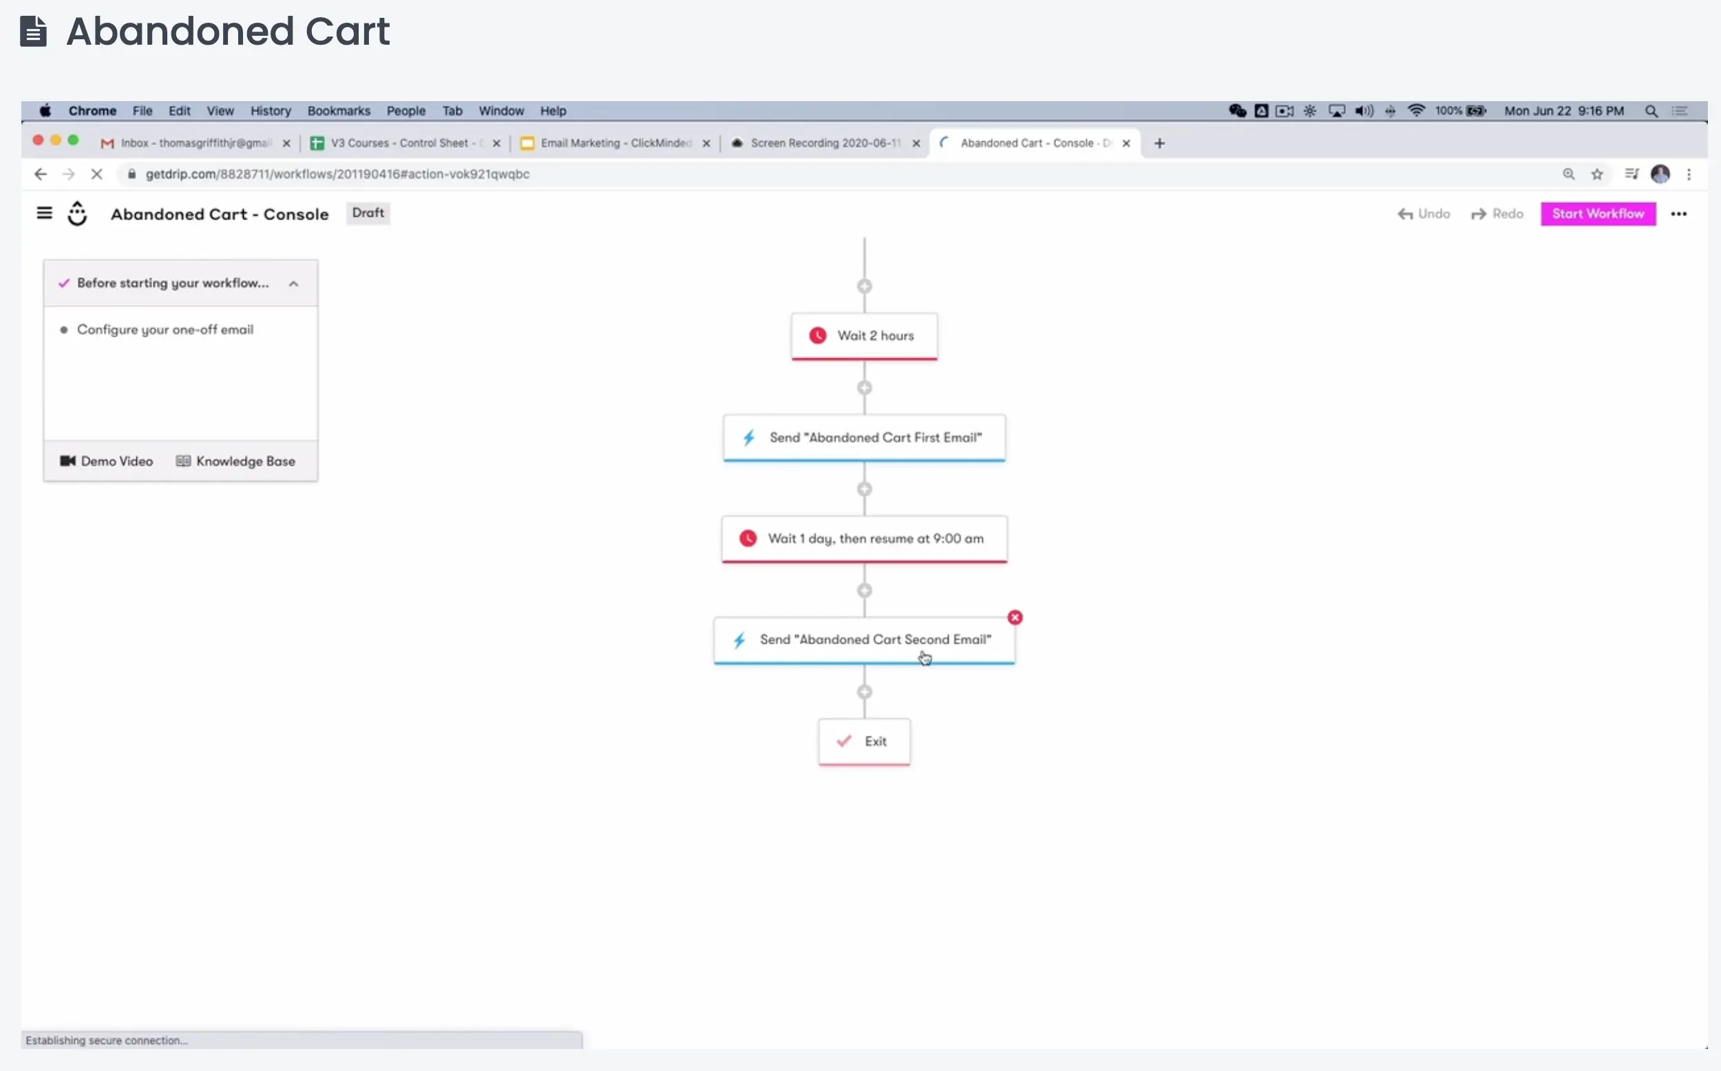Click the Abandoned Cart Console menu item
This screenshot has height=1071, width=1721.
(x=220, y=213)
